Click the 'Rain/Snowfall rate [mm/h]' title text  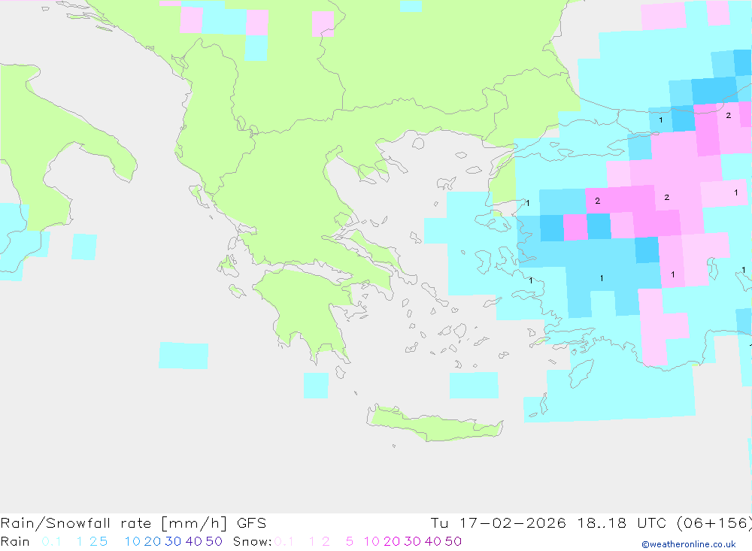tap(114, 522)
